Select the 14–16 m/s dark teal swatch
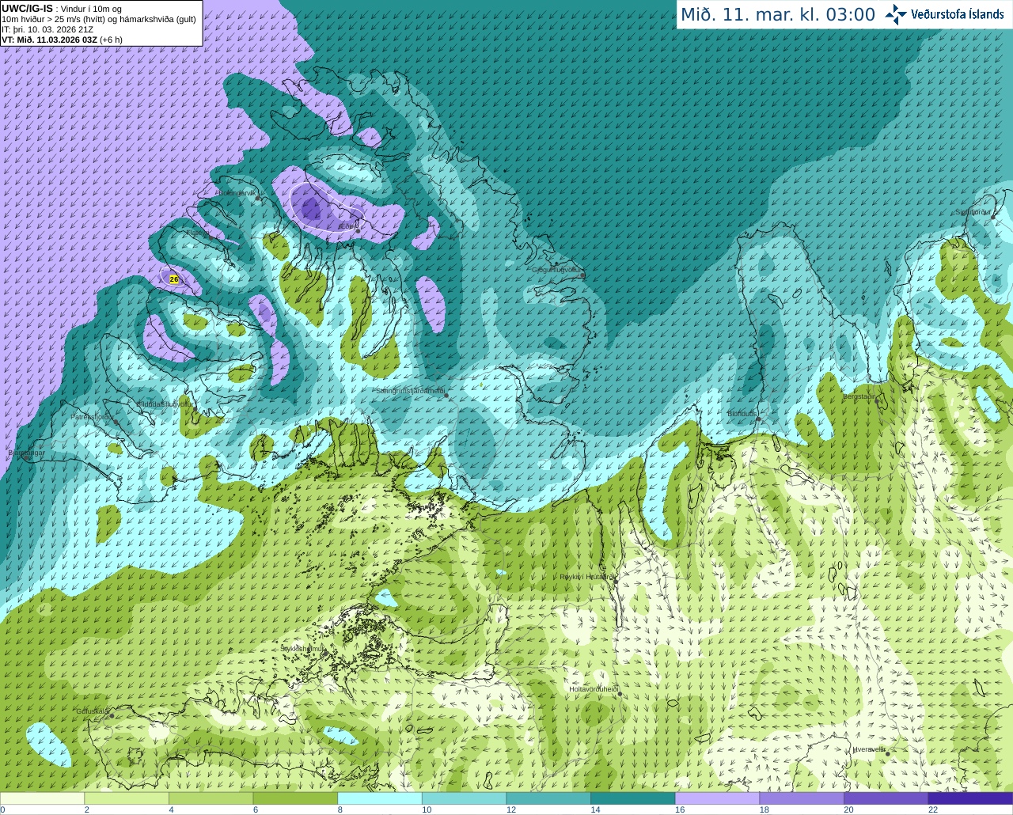This screenshot has height=815, width=1013. (633, 798)
